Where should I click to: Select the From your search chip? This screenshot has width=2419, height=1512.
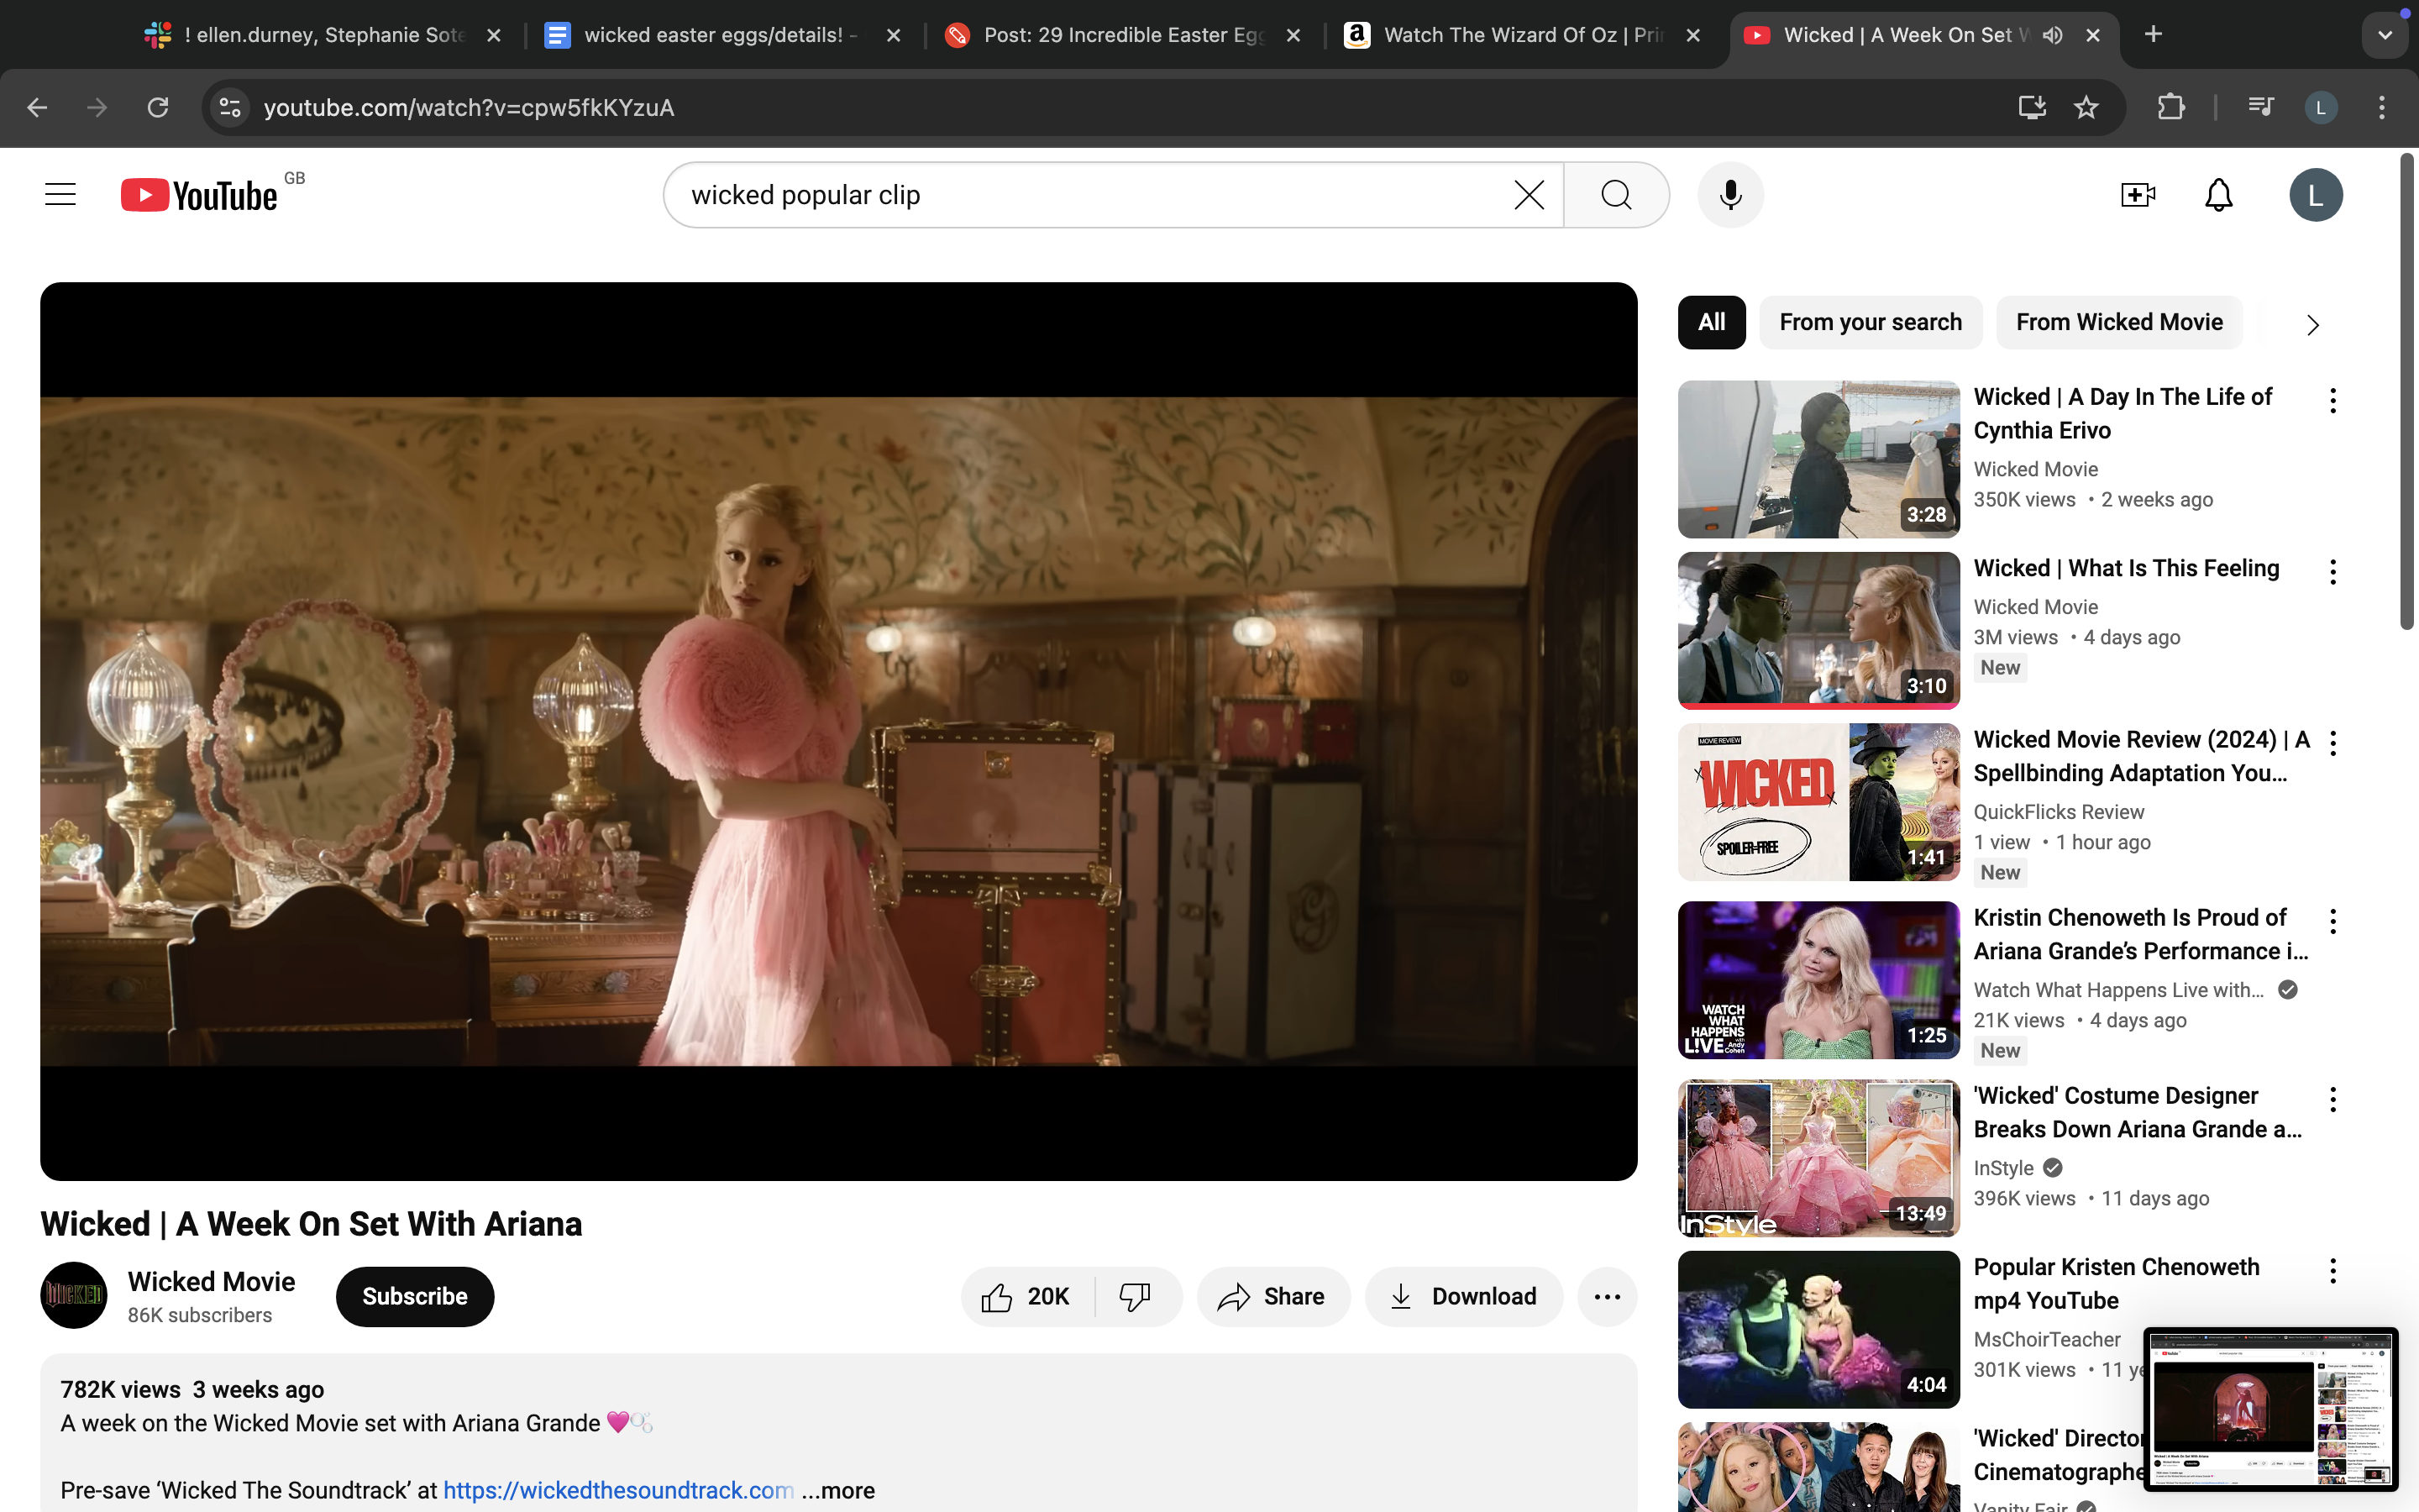pyautogui.click(x=1869, y=322)
